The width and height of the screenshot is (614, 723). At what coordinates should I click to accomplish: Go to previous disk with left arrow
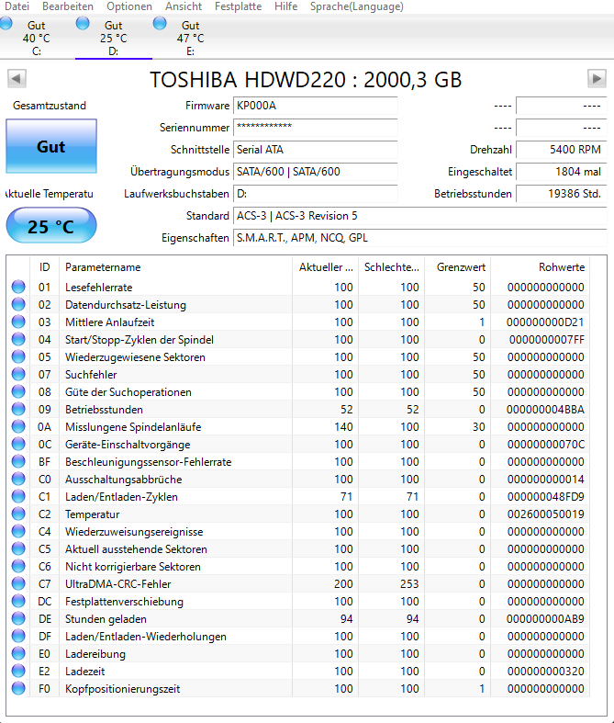click(17, 78)
